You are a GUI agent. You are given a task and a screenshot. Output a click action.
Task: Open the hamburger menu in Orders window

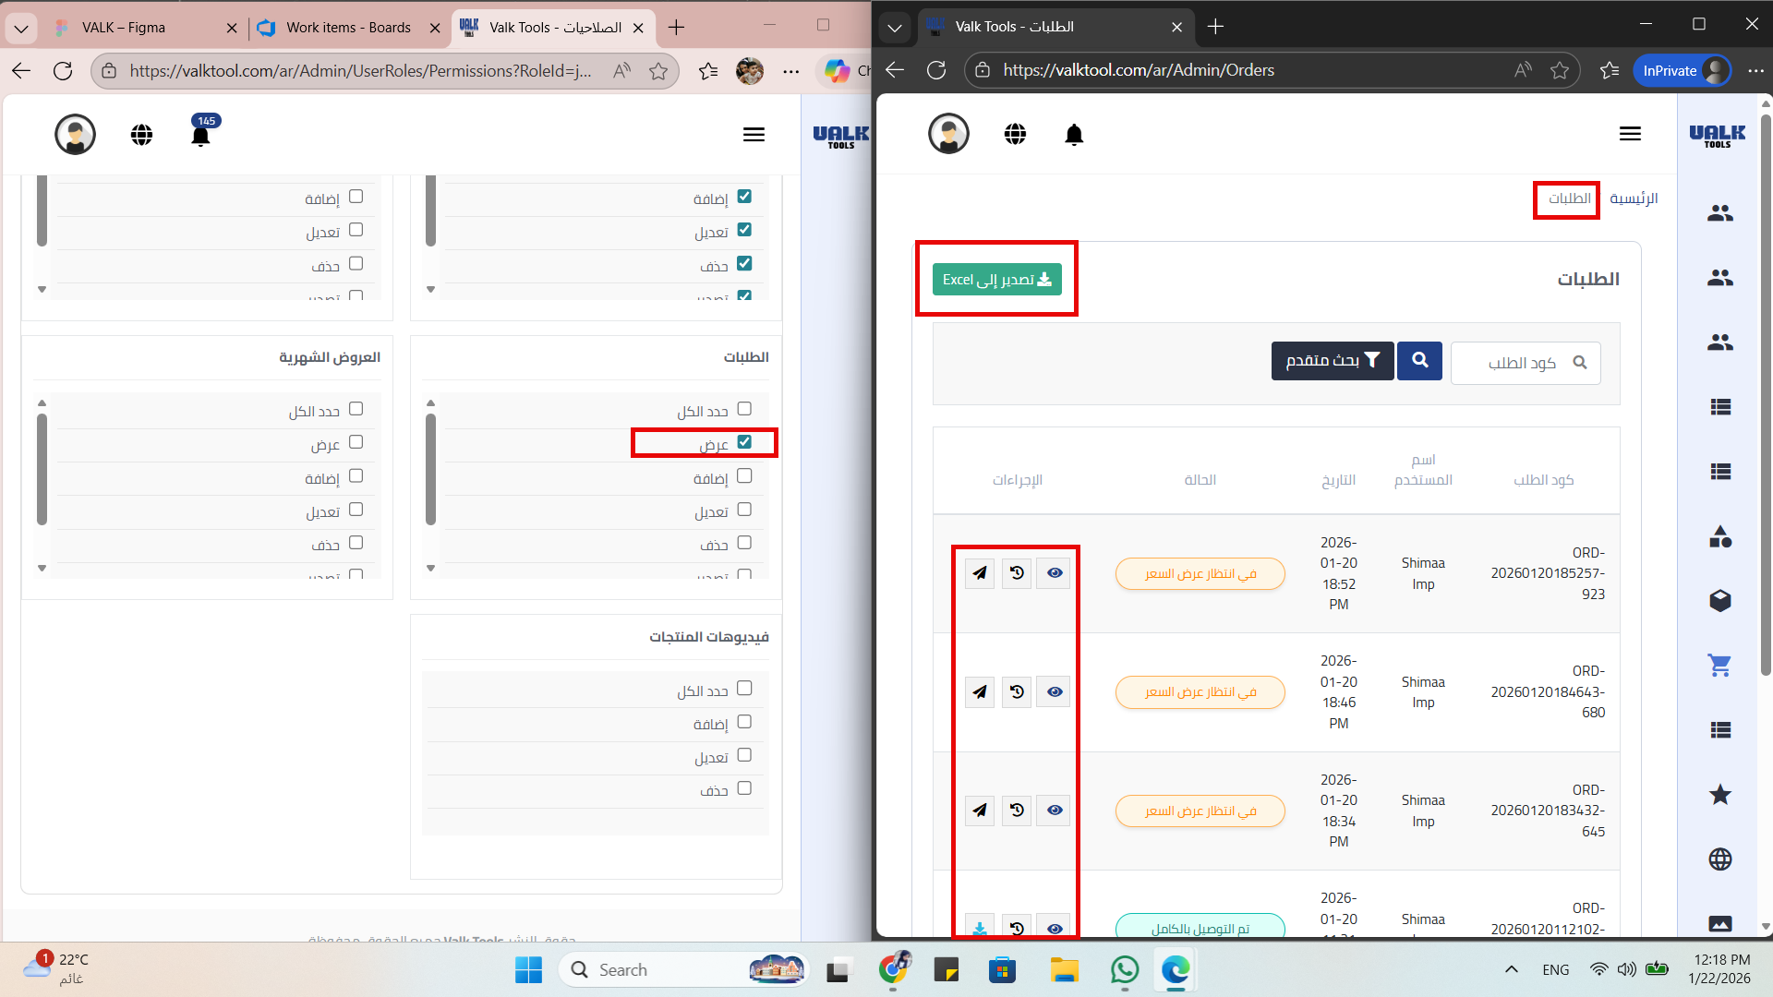point(1630,135)
